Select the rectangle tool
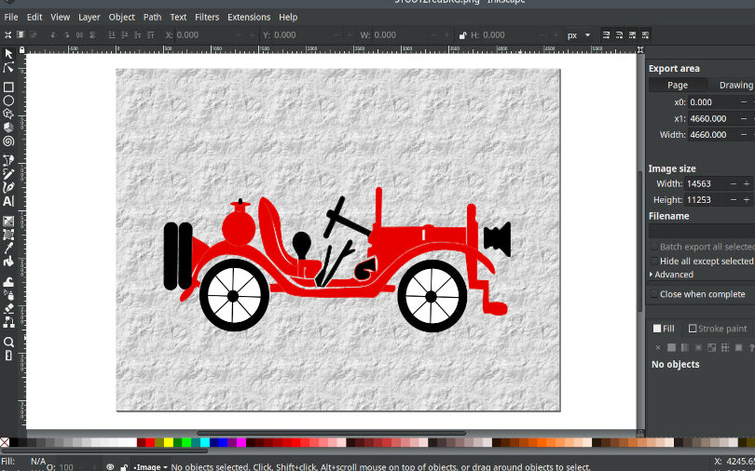This screenshot has width=755, height=471. click(x=8, y=87)
